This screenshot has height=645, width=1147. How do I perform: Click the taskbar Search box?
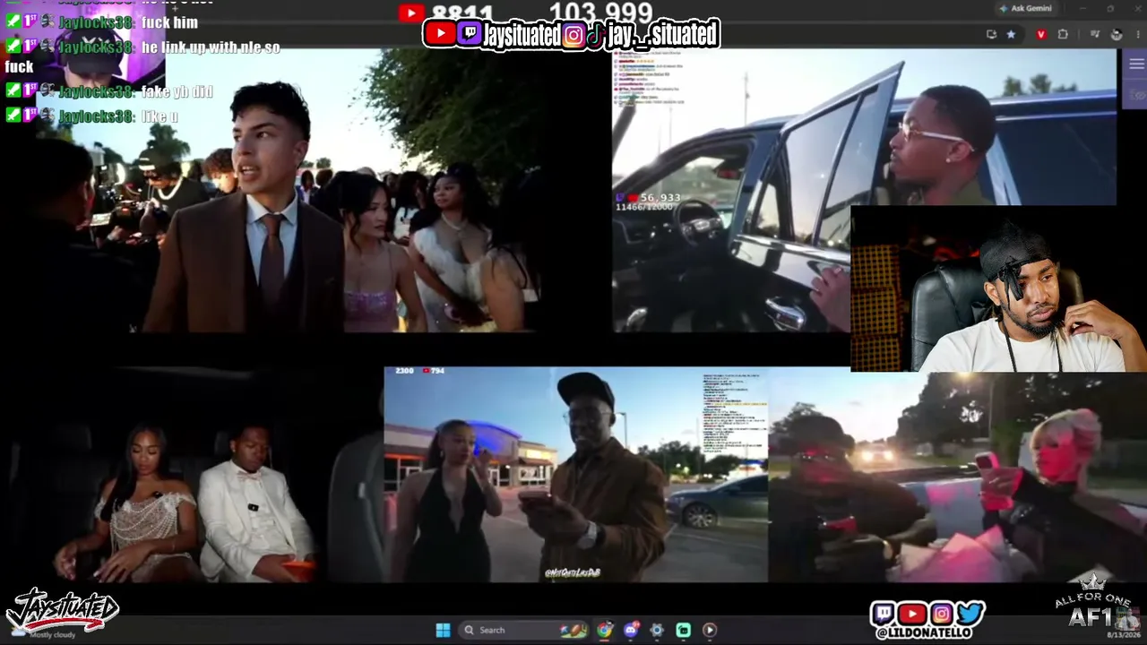coord(523,630)
